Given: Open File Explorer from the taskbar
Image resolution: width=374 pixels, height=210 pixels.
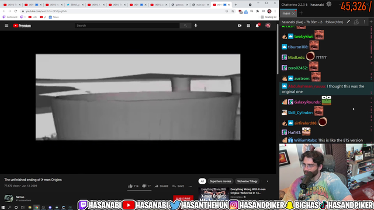Looking at the screenshot, I should click(30, 208).
